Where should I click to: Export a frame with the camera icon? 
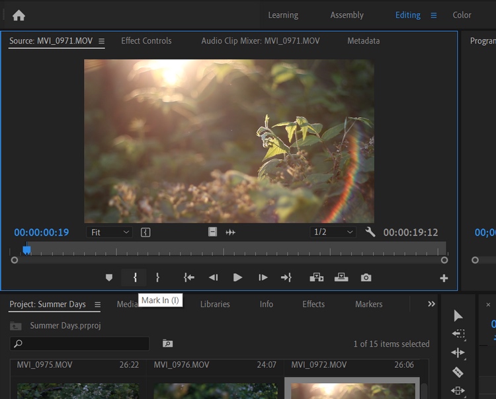(x=366, y=277)
